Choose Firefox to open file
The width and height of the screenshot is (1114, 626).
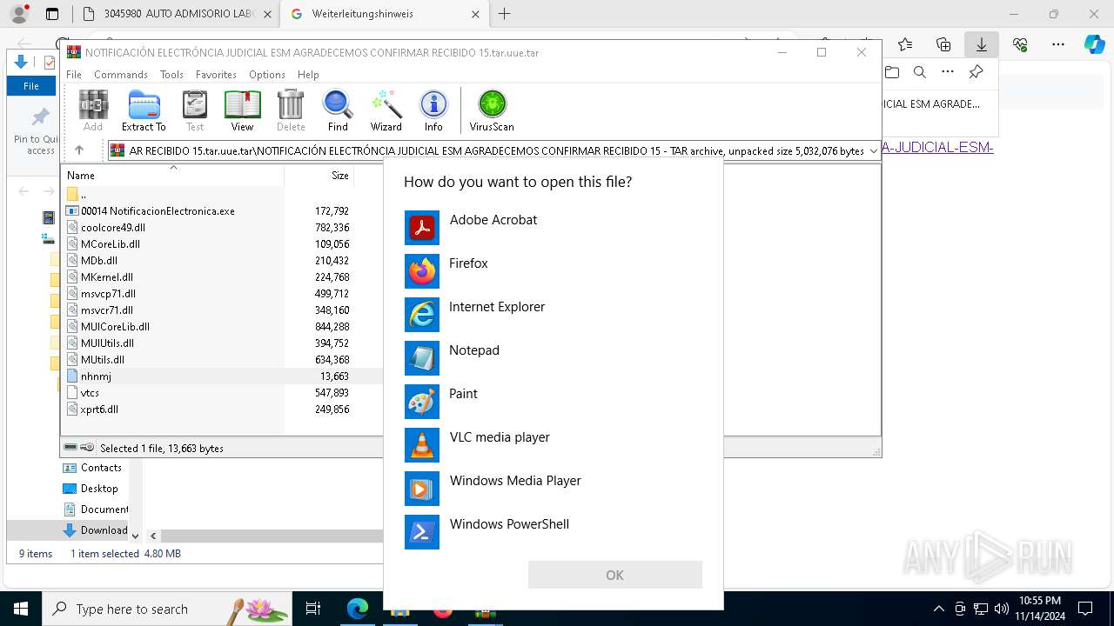tap(554, 271)
